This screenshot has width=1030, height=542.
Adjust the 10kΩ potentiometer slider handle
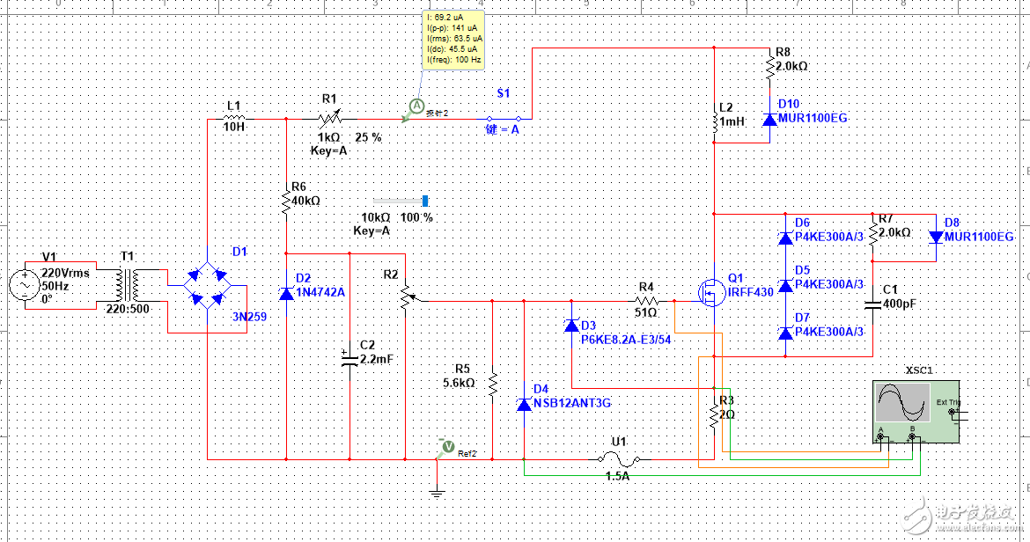pos(425,201)
